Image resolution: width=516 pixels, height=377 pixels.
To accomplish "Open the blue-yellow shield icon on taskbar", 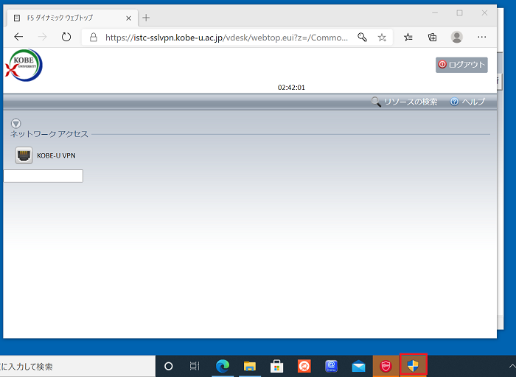I will [x=414, y=365].
